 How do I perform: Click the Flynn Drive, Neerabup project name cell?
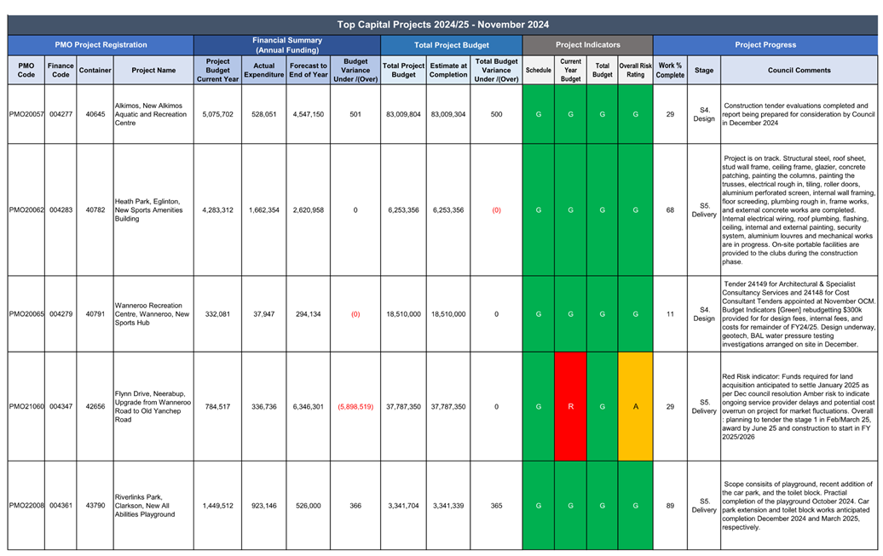tap(153, 407)
